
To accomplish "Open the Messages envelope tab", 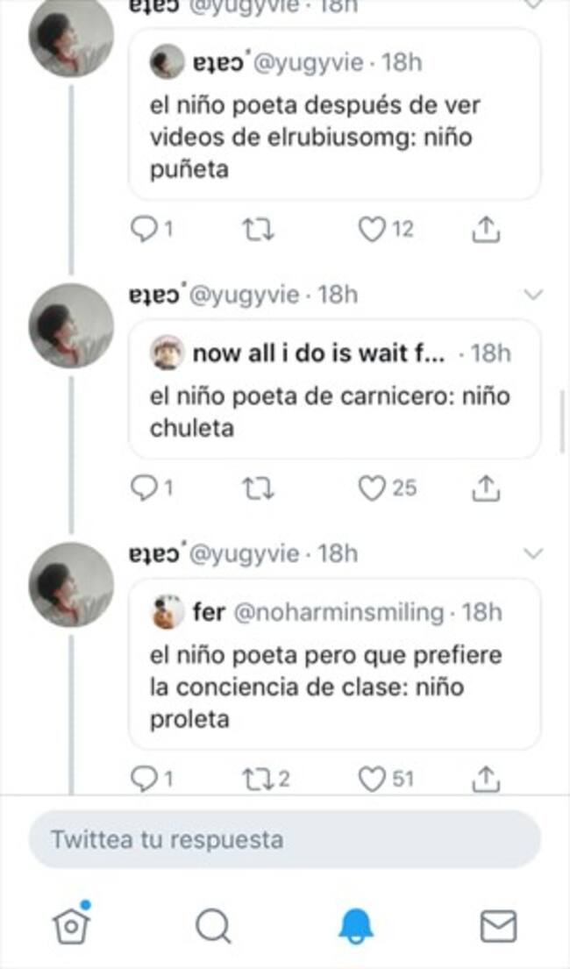I will tap(498, 924).
